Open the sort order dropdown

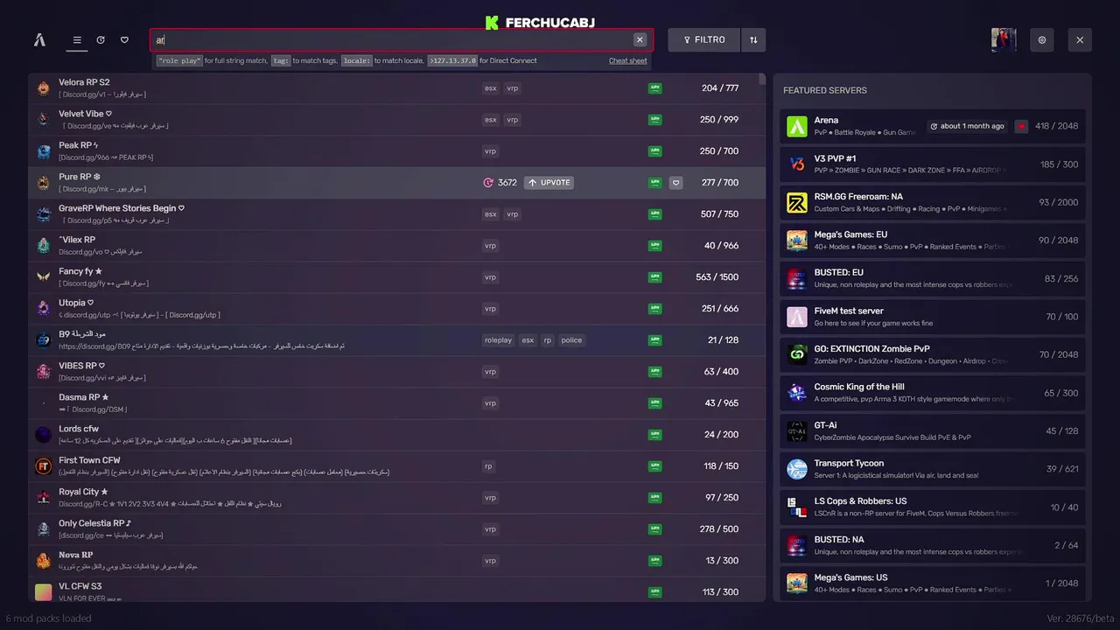(x=753, y=39)
